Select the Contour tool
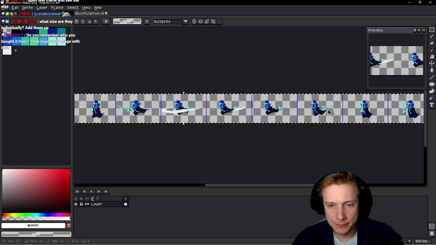Viewport: 436px width, 245px height. (432, 91)
